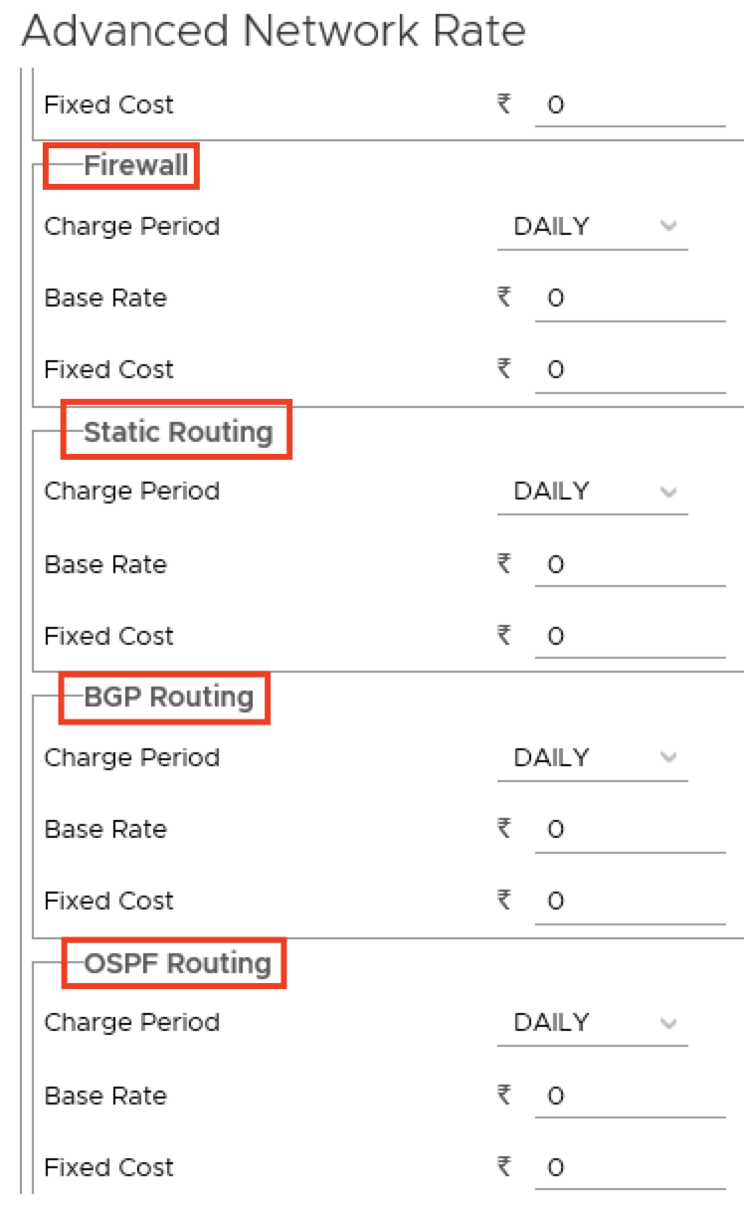
Task: Click the Advanced Network Rate title
Action: click(x=274, y=32)
